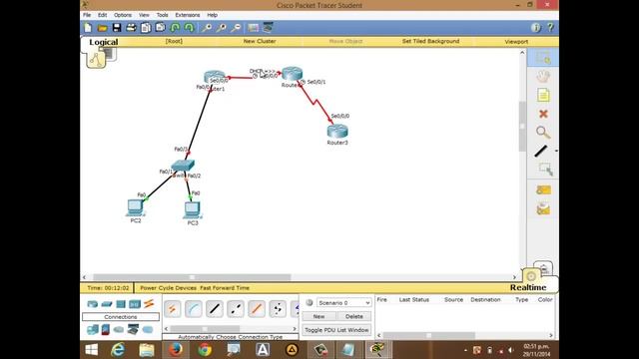Click the New file toolbar icon
Image resolution: width=639 pixels, height=359 pixels.
88,28
